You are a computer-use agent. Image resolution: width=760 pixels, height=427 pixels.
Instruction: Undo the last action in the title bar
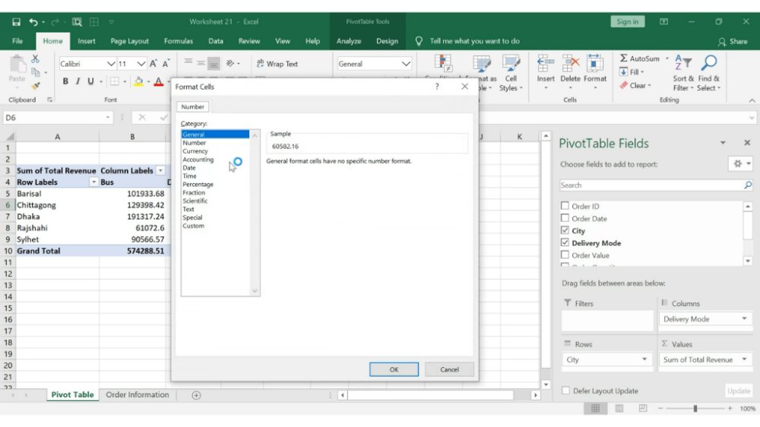pyautogui.click(x=33, y=22)
